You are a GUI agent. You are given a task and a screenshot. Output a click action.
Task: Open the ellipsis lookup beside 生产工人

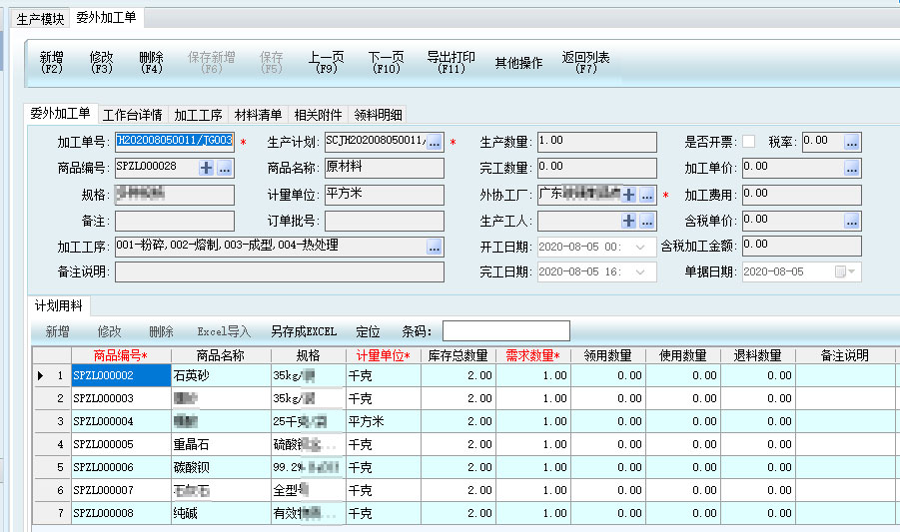tap(647, 221)
